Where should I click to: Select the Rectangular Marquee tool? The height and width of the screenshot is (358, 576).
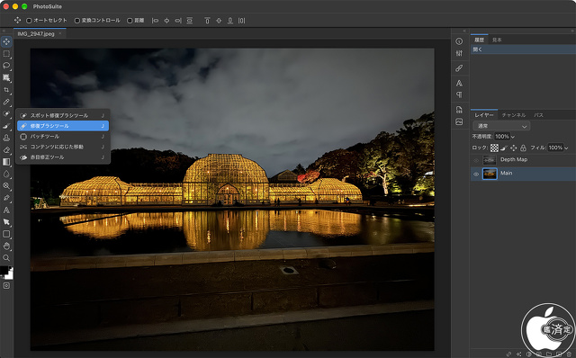[x=6, y=54]
